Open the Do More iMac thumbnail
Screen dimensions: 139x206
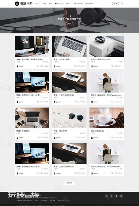[x=32, y=46]
